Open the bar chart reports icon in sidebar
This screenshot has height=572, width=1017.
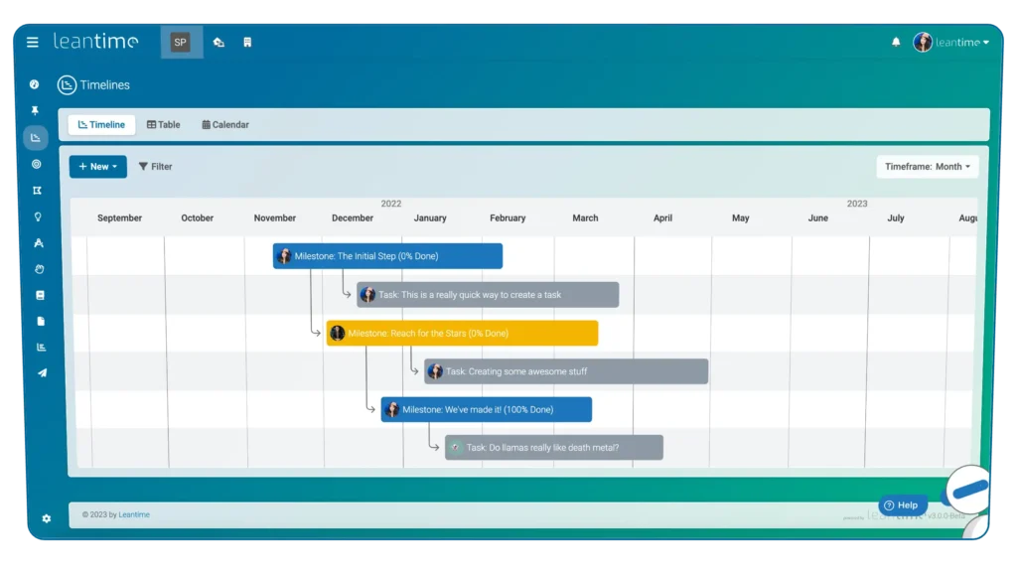coord(42,347)
